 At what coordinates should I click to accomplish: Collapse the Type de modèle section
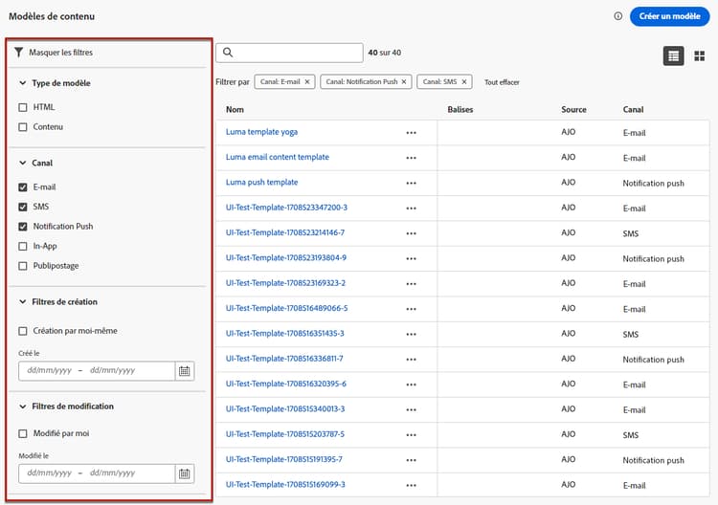tap(22, 83)
